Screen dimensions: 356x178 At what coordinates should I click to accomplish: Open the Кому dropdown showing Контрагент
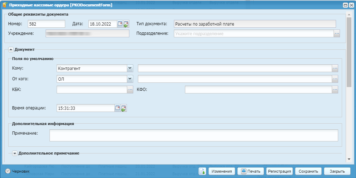(130, 68)
